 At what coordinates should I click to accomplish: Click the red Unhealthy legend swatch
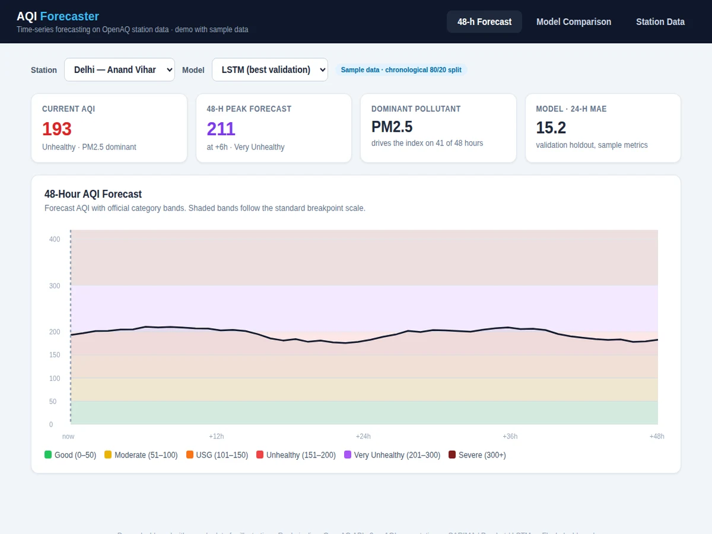click(x=260, y=454)
